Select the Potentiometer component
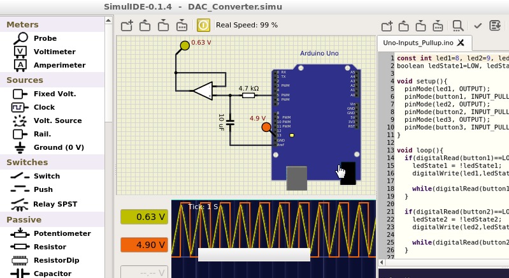The image size is (509, 278). (x=50, y=233)
